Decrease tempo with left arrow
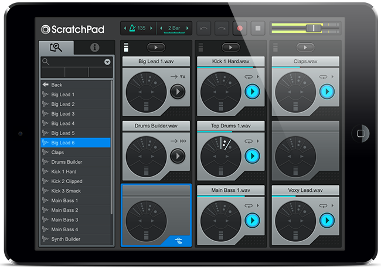 (125, 28)
